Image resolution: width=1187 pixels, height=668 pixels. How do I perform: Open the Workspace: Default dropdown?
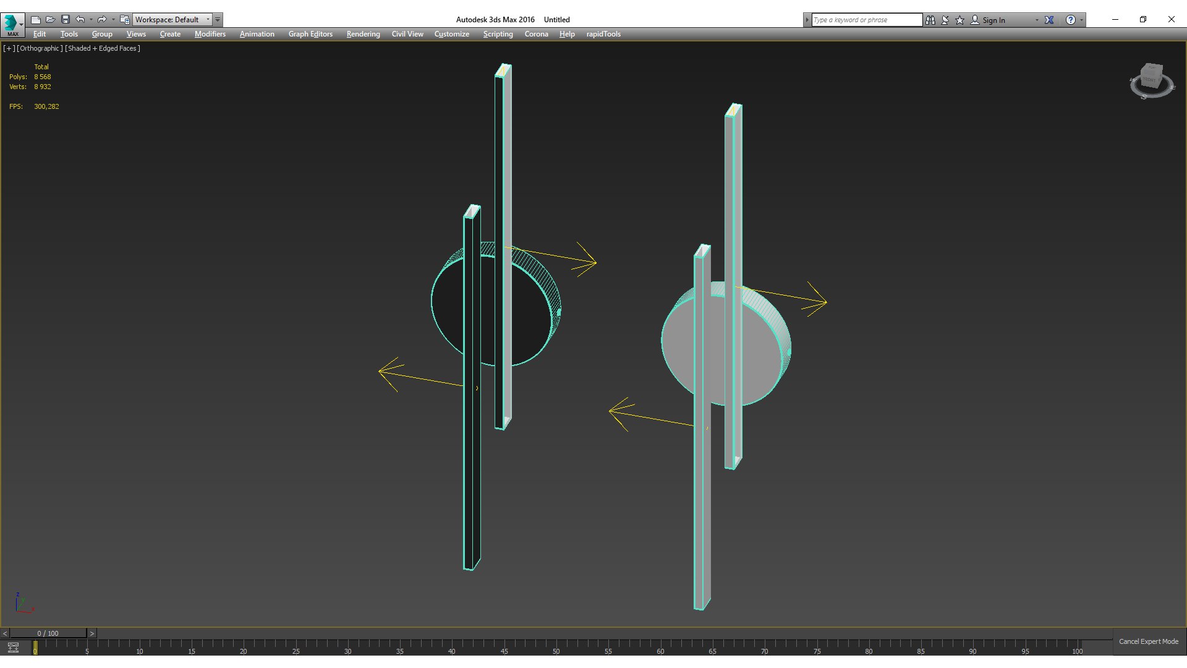[x=172, y=20]
